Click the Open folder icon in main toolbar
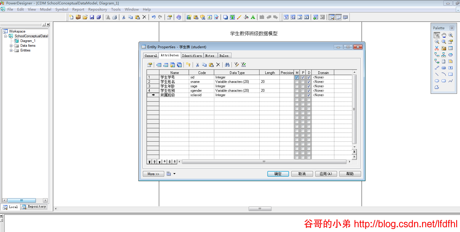 (x=85, y=17)
